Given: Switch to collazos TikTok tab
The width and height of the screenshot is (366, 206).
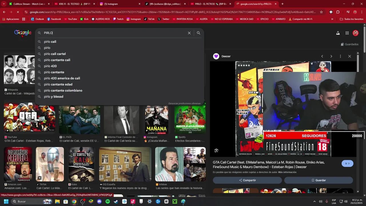Looking at the screenshot, I should point(166,4).
